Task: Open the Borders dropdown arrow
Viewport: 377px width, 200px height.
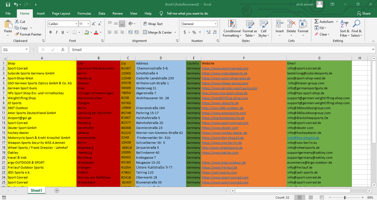Action: [79, 32]
